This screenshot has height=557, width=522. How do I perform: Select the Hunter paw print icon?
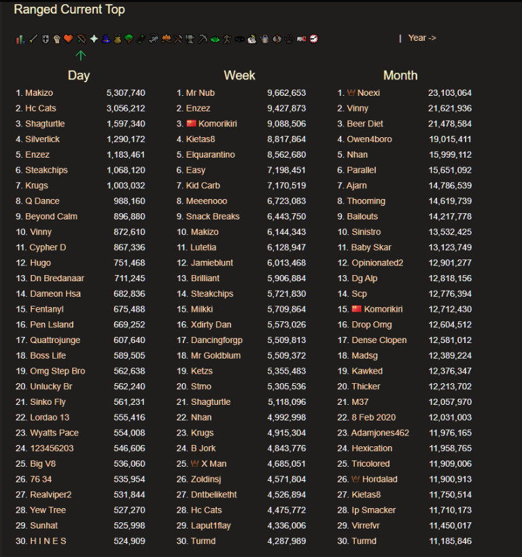pyautogui.click(x=289, y=39)
